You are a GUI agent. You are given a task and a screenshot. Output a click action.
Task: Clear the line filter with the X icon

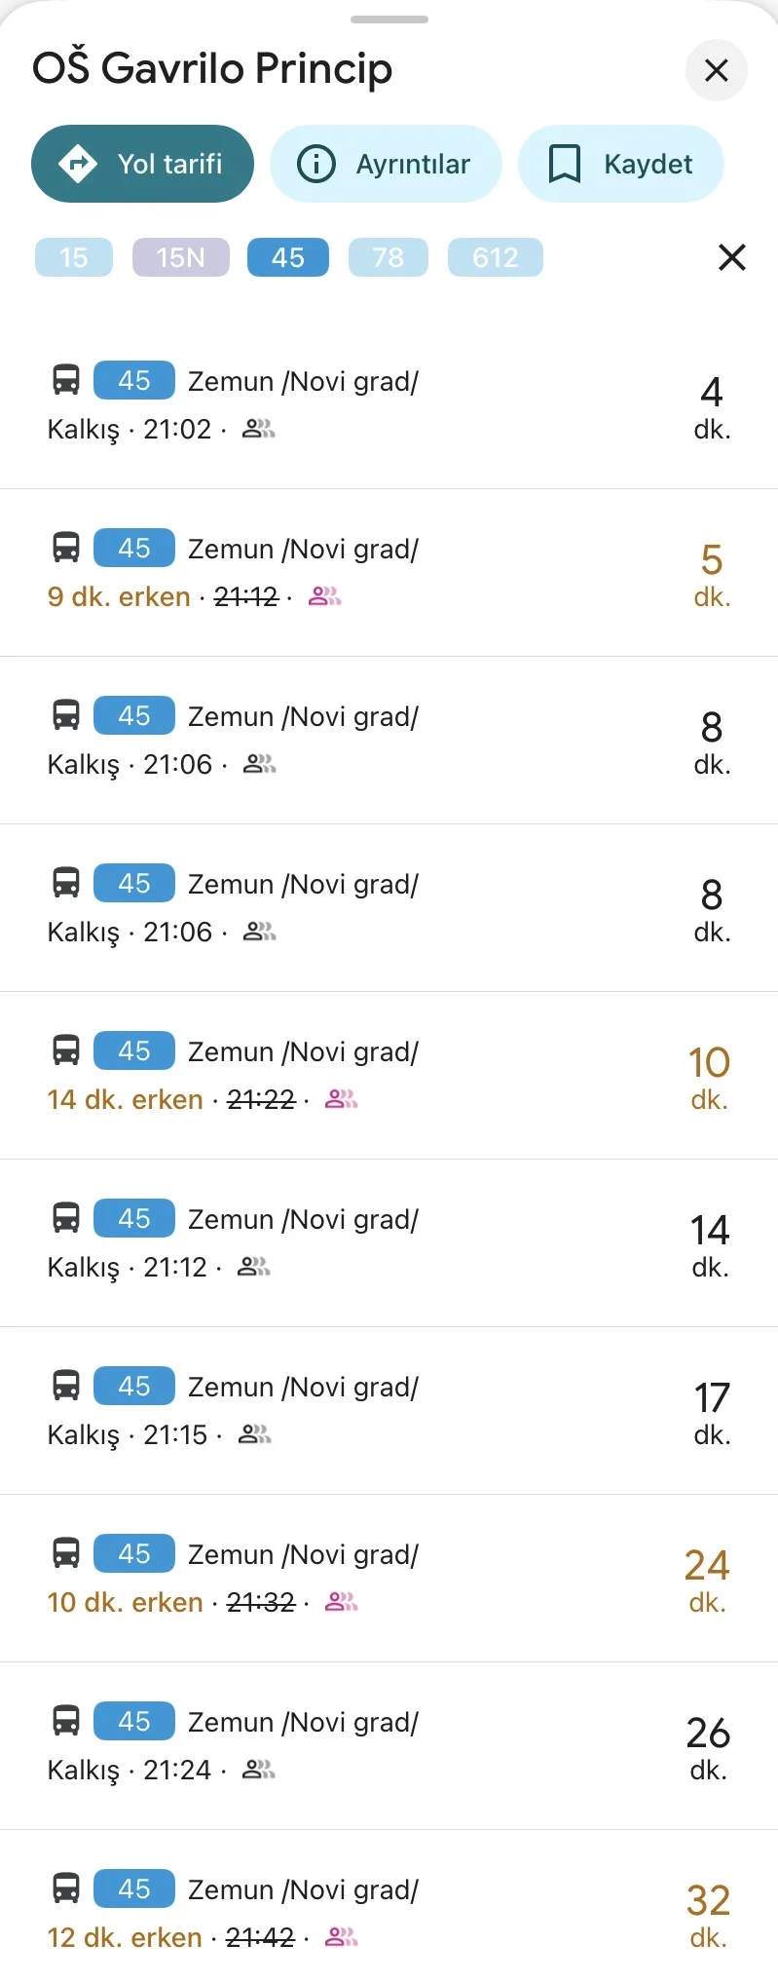click(x=731, y=257)
